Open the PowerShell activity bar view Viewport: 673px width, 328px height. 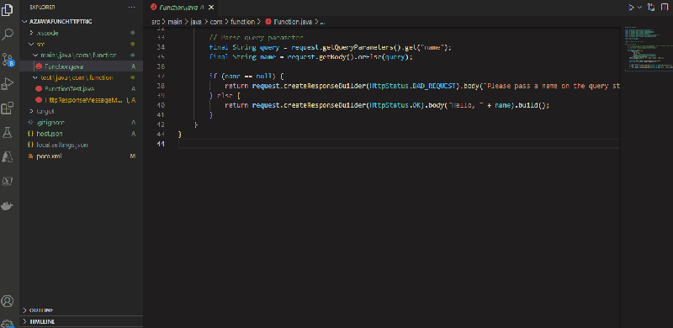(8, 181)
